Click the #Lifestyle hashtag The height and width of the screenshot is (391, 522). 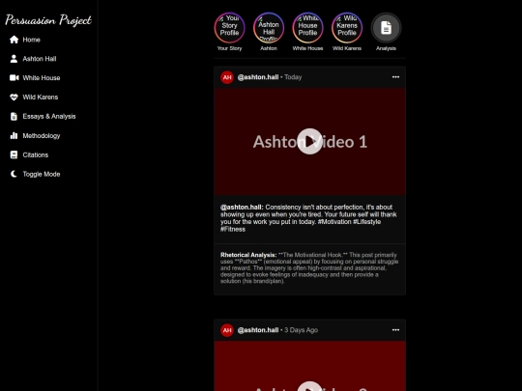point(367,222)
